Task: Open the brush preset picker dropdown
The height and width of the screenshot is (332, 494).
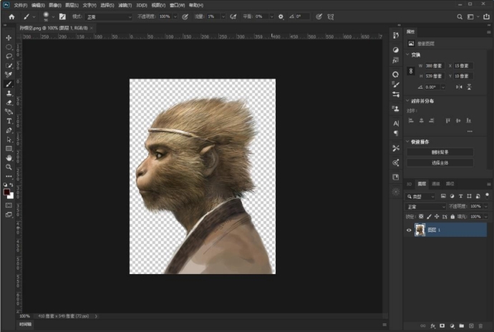Action: click(x=53, y=16)
